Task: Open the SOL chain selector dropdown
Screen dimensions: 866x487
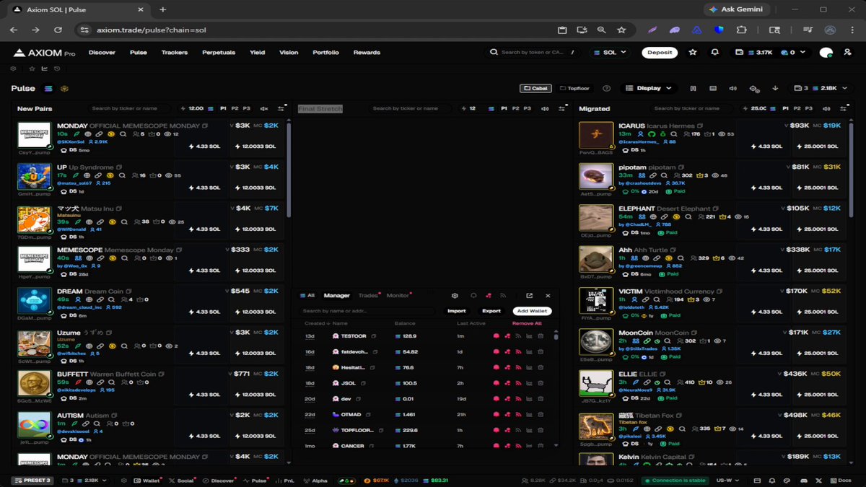Action: (x=609, y=53)
